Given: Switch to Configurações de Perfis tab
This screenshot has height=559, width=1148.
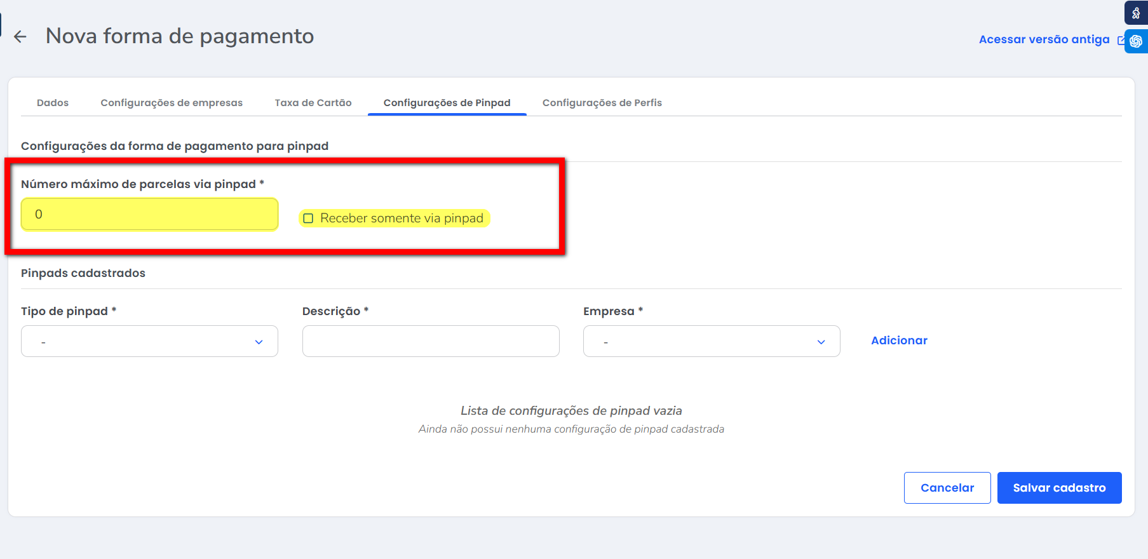Looking at the screenshot, I should click(x=602, y=103).
